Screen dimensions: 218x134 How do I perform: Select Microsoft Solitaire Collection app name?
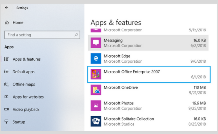129,119
